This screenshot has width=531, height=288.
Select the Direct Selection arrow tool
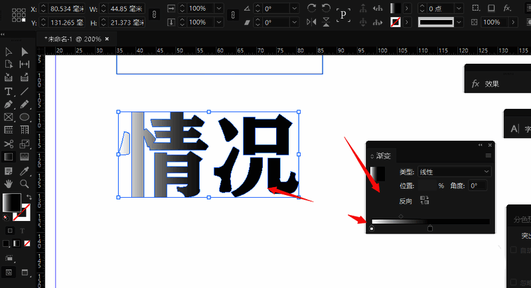pyautogui.click(x=25, y=52)
